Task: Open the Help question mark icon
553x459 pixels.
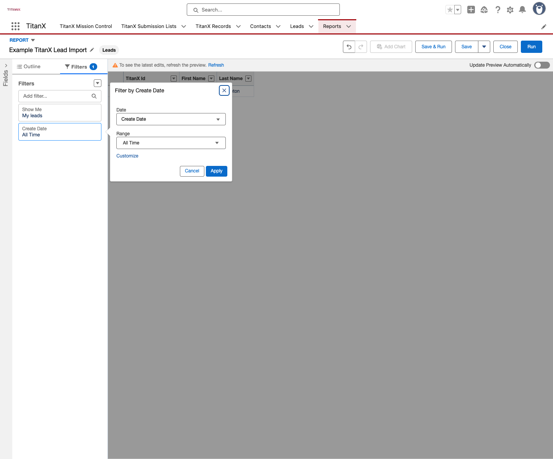Action: tap(498, 10)
